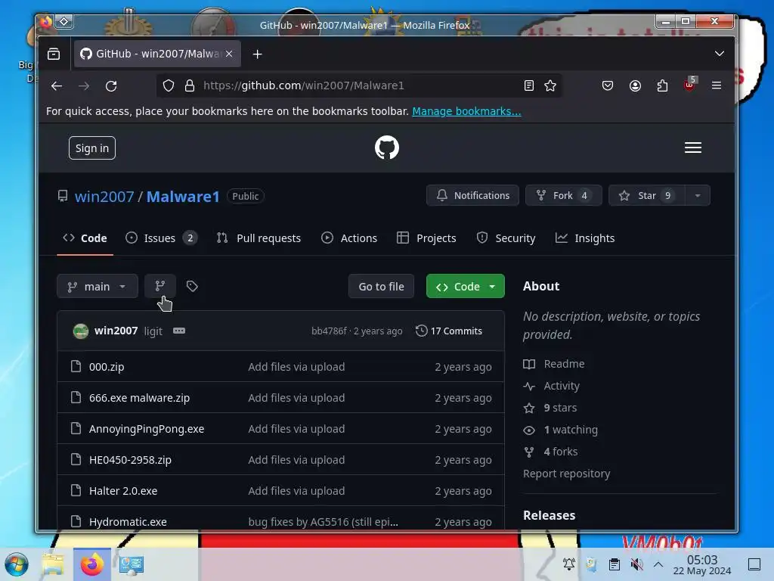This screenshot has height=581, width=774.
Task: Bookmark this page with the star icon
Action: pos(550,85)
